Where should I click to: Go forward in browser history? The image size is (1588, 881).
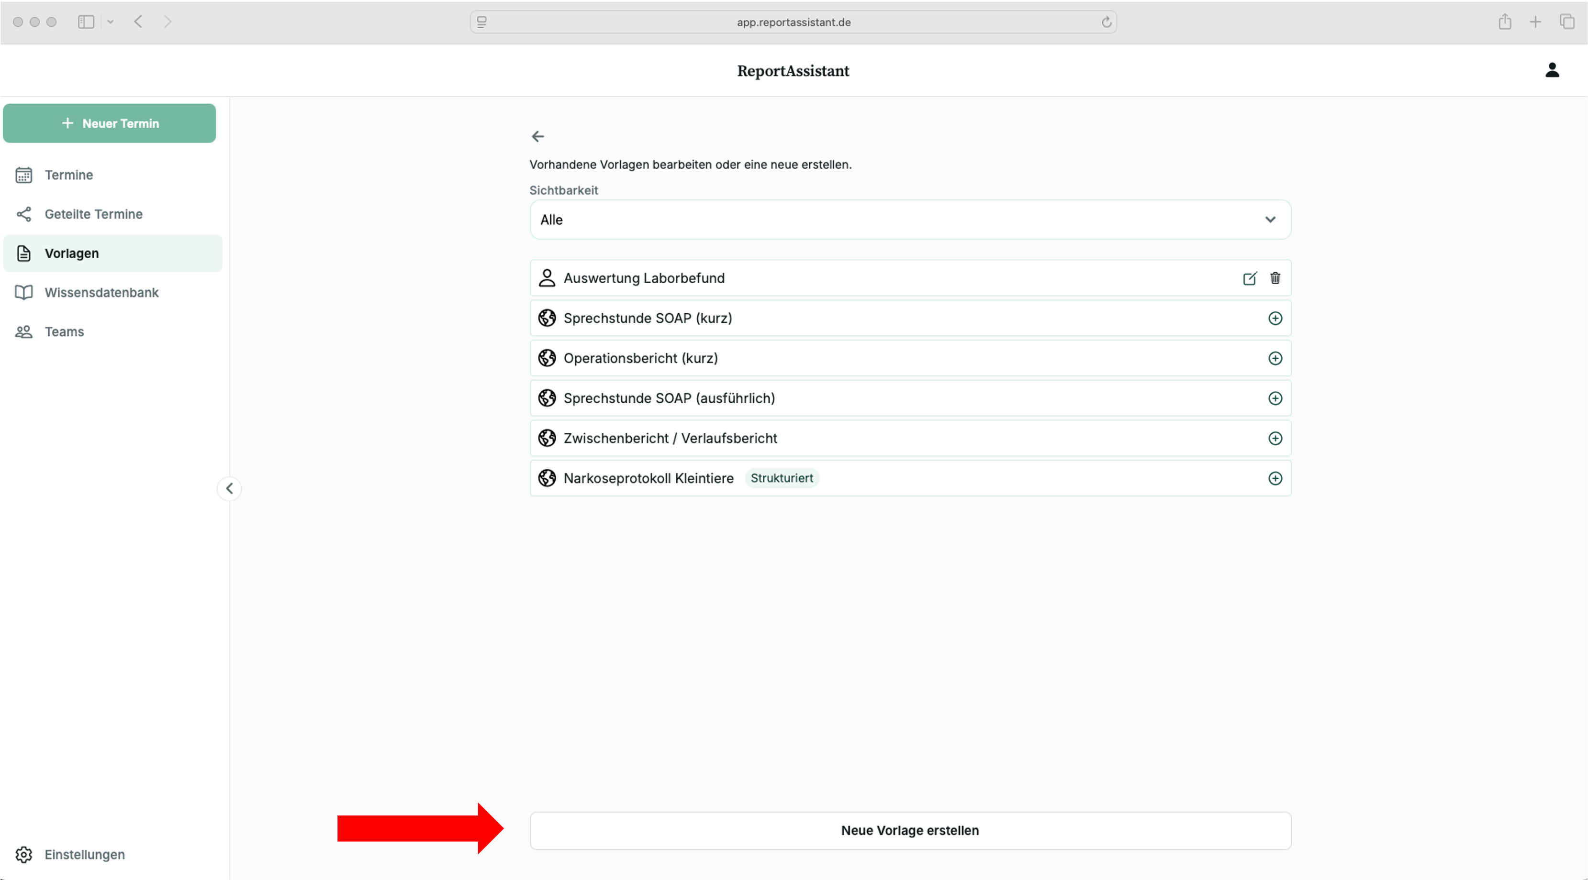pyautogui.click(x=168, y=22)
